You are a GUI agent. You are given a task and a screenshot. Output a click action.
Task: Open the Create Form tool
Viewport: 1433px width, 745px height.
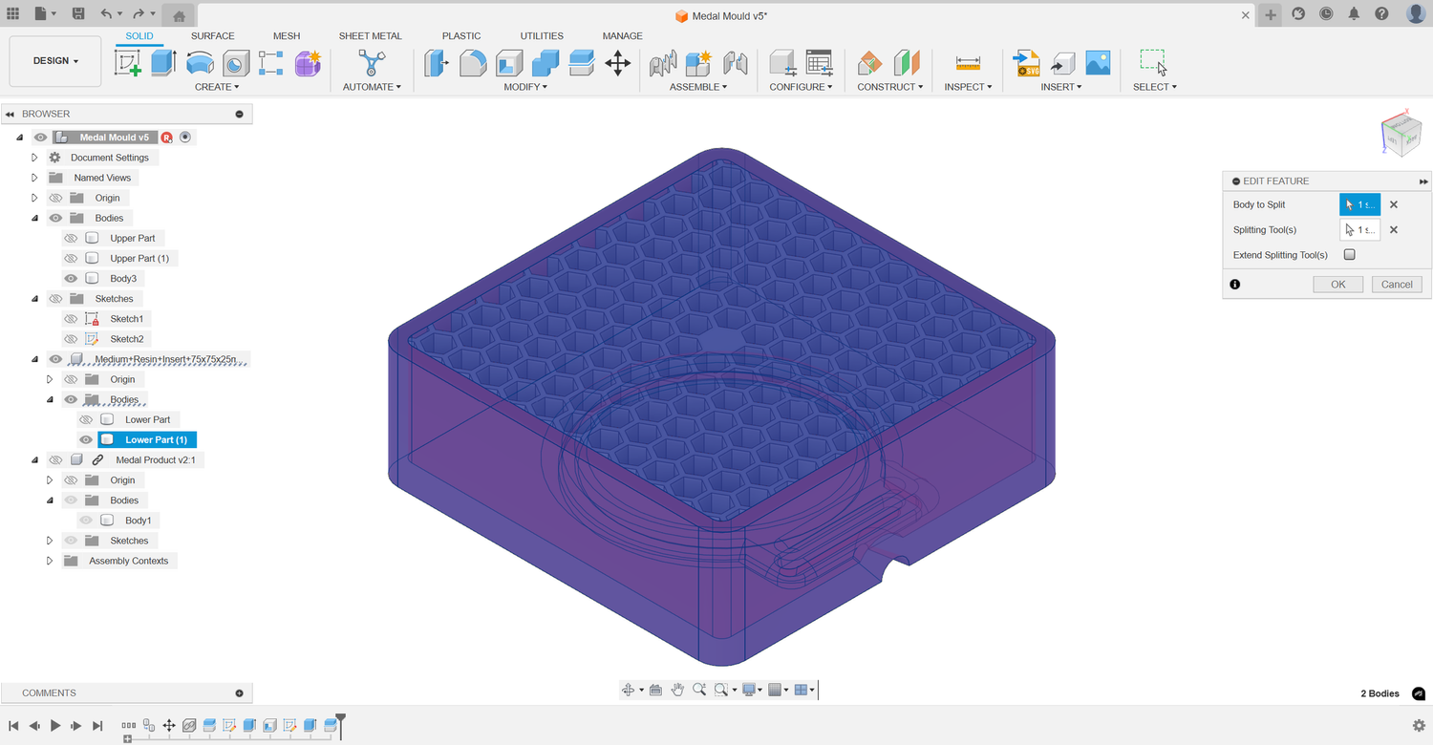click(x=308, y=63)
